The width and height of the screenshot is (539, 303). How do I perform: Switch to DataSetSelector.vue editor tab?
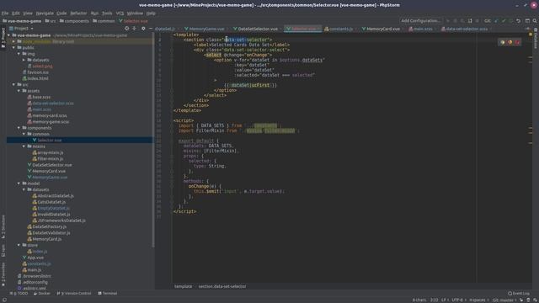pyautogui.click(x=258, y=29)
